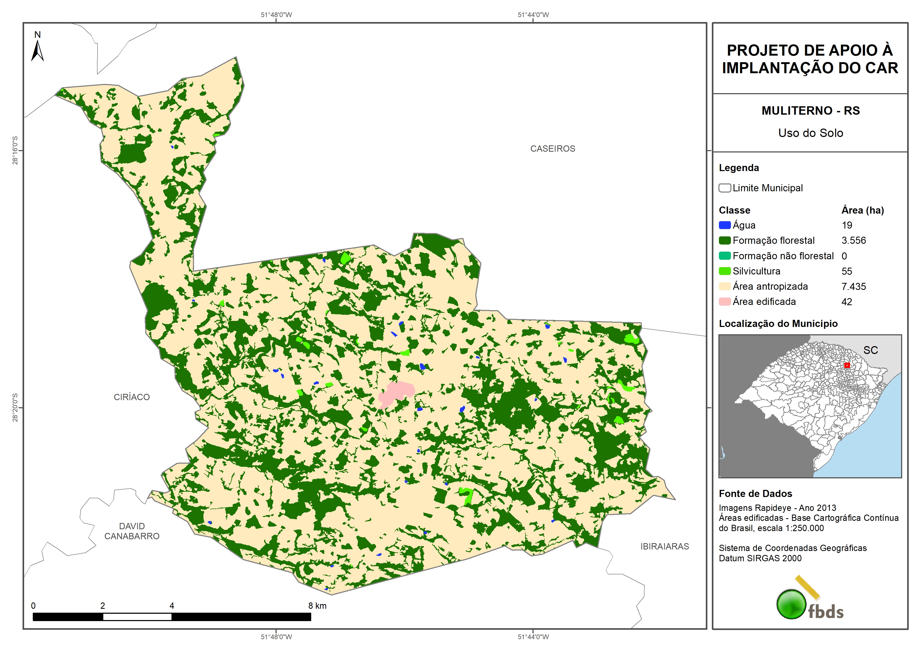The image size is (920, 651).
Task: Click the DAVID CANABARRO label
Action: (x=132, y=531)
